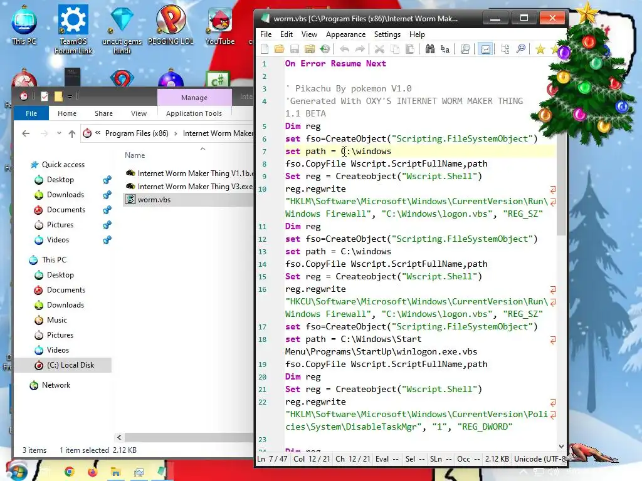The height and width of the screenshot is (481, 642).
Task: Click the scroll left arrow in Explorer
Action: pos(119,437)
